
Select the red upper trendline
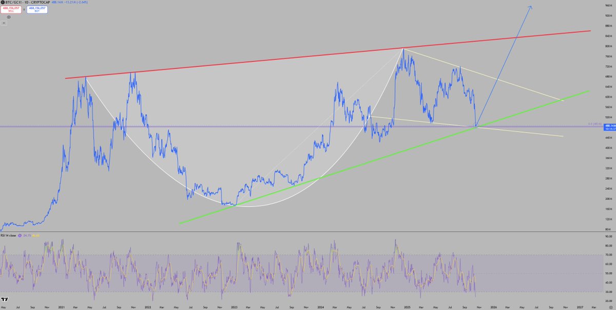329,54
